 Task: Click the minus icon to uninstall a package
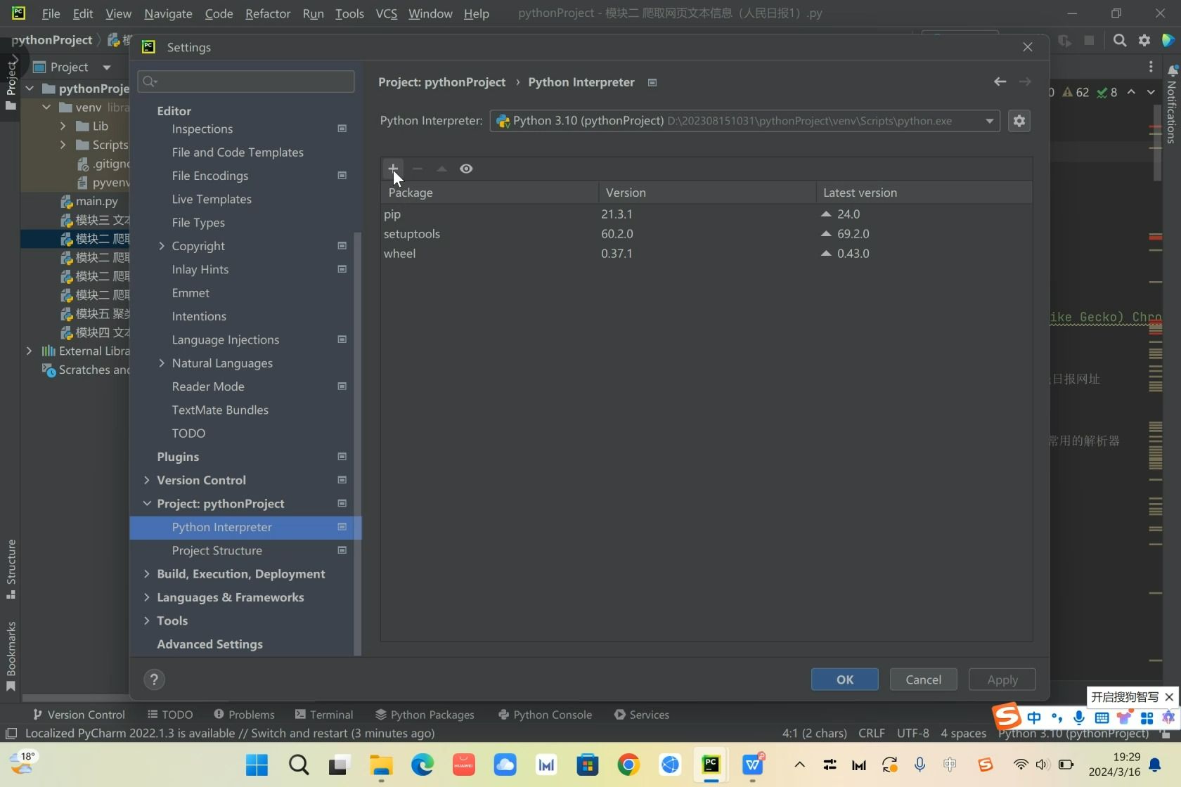[x=418, y=169]
